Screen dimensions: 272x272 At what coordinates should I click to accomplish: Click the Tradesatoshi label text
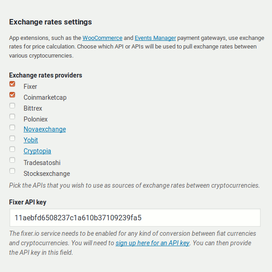[x=42, y=163]
